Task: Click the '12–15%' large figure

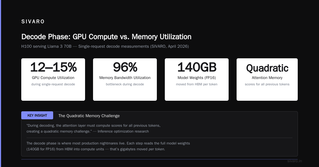Action: [53, 67]
